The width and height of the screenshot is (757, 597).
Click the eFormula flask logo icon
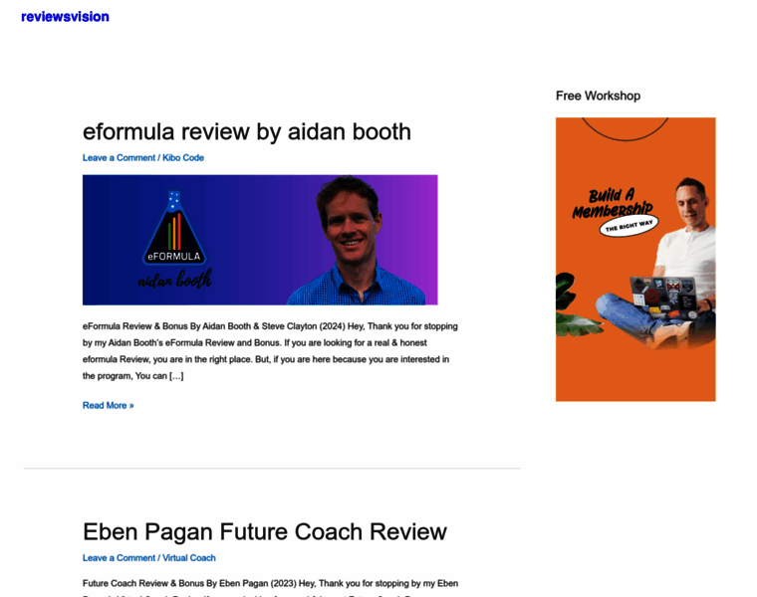point(174,228)
